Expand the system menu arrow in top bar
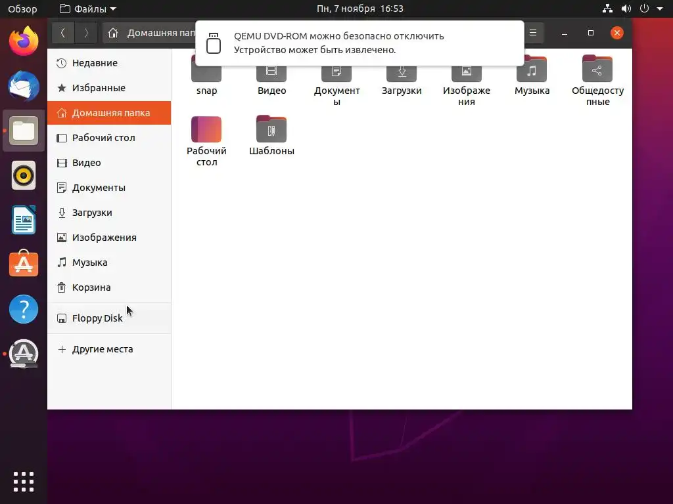This screenshot has width=673, height=504. click(x=660, y=9)
